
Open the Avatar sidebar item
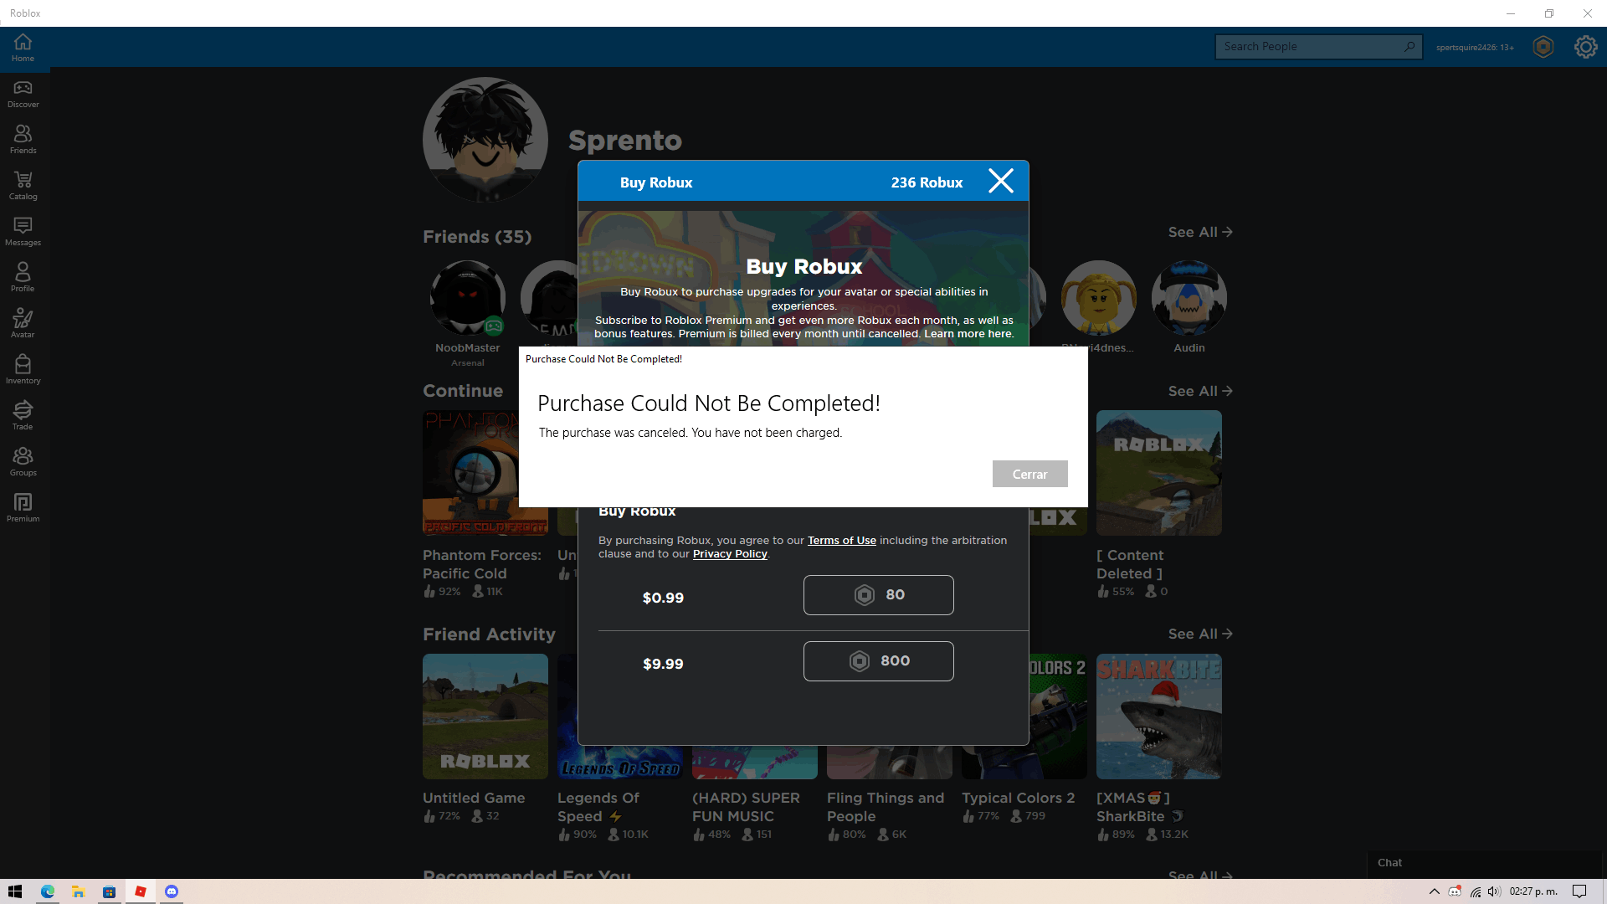23,324
